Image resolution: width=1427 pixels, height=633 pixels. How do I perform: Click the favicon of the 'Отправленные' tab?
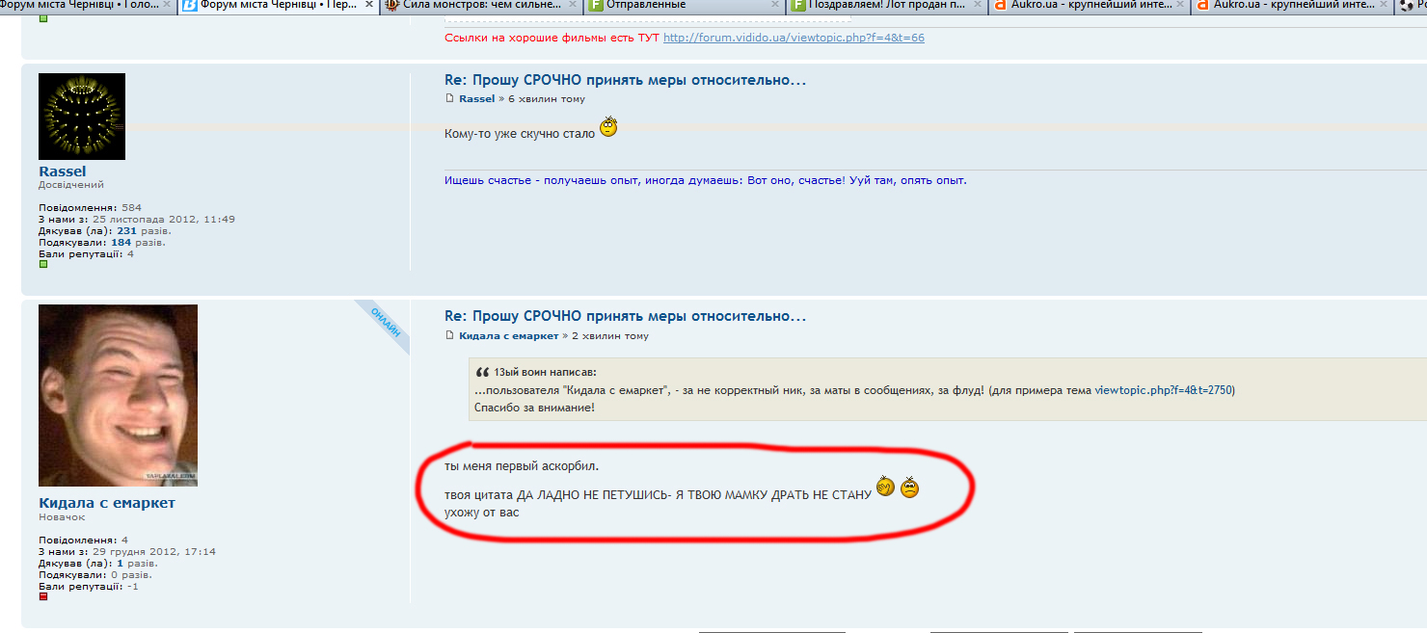(x=597, y=5)
